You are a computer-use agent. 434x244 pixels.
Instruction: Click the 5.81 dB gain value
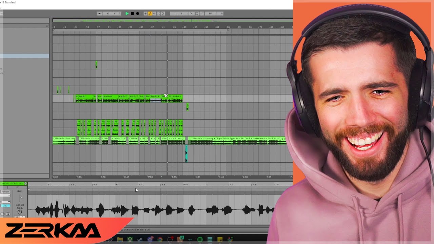(x=20, y=205)
